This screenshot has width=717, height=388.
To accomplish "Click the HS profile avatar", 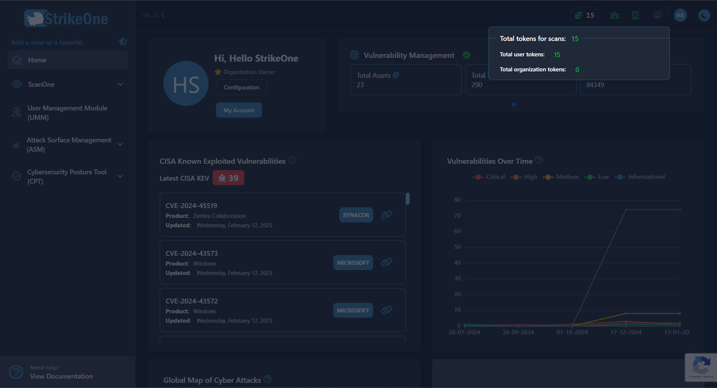I will click(680, 15).
